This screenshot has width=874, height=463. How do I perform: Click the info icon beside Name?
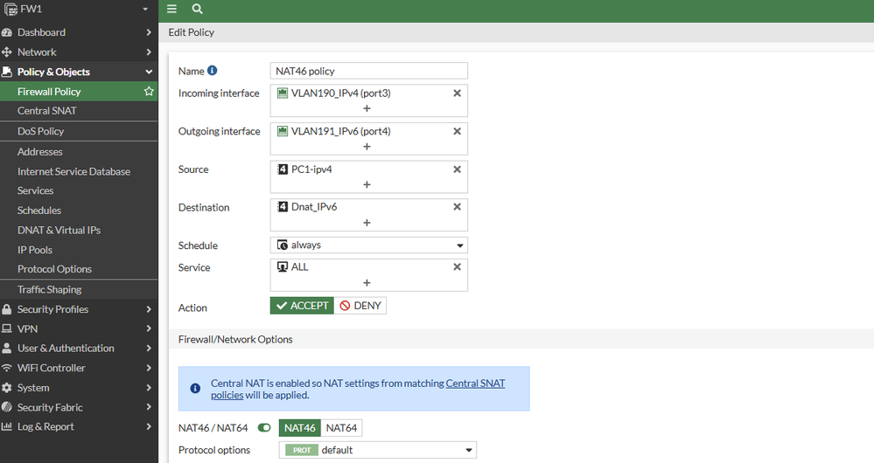coord(212,71)
